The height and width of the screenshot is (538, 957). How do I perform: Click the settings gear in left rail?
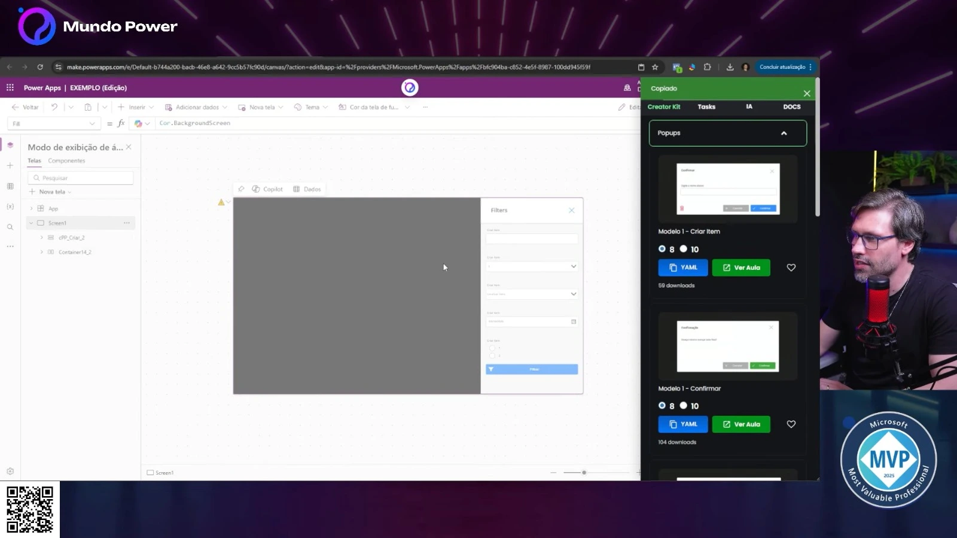pyautogui.click(x=10, y=472)
